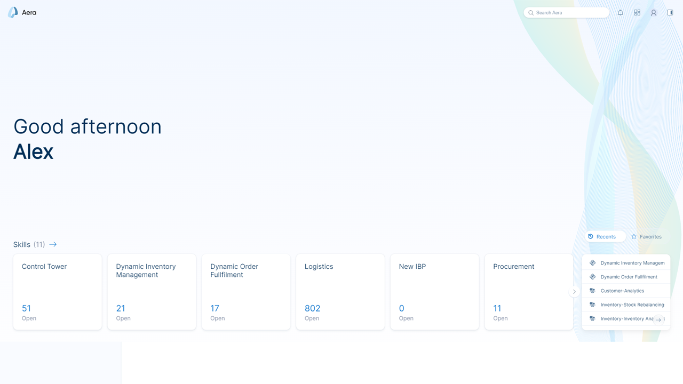This screenshot has width=683, height=384.
Task: Open the Logistics skill card
Action: pos(340,292)
